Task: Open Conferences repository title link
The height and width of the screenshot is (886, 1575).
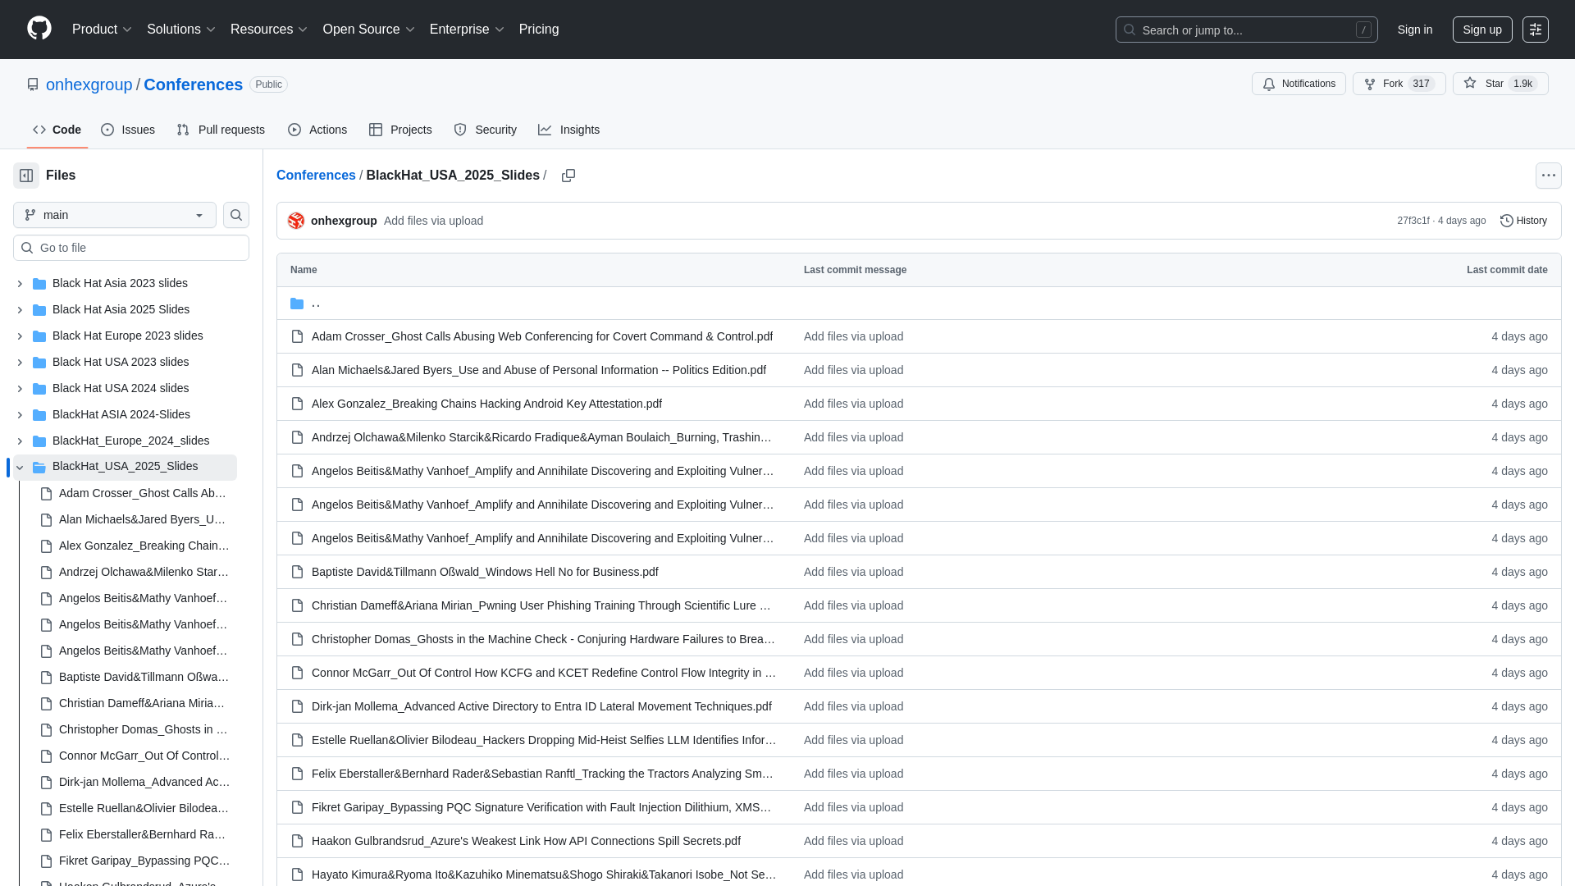Action: [193, 84]
